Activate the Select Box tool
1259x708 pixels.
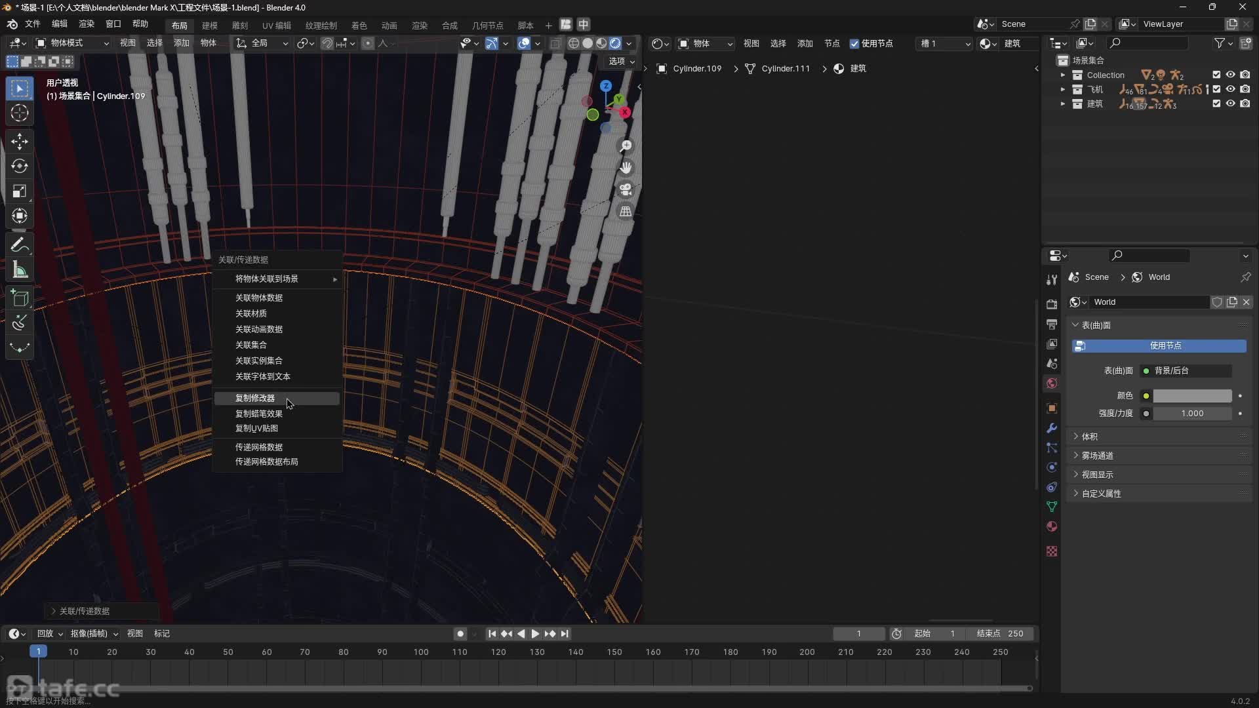click(x=20, y=88)
